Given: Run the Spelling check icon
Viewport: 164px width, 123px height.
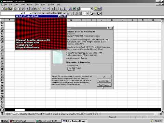Looking at the screenshot, I should [x=23, y=9].
